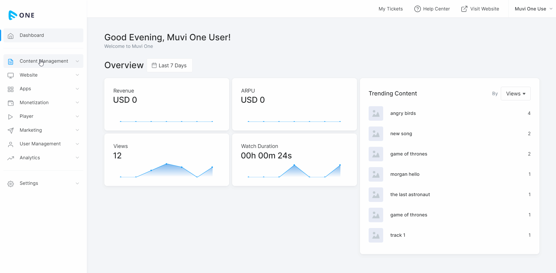This screenshot has height=273, width=556.
Task: Open the User Management menu item
Action: 40,144
